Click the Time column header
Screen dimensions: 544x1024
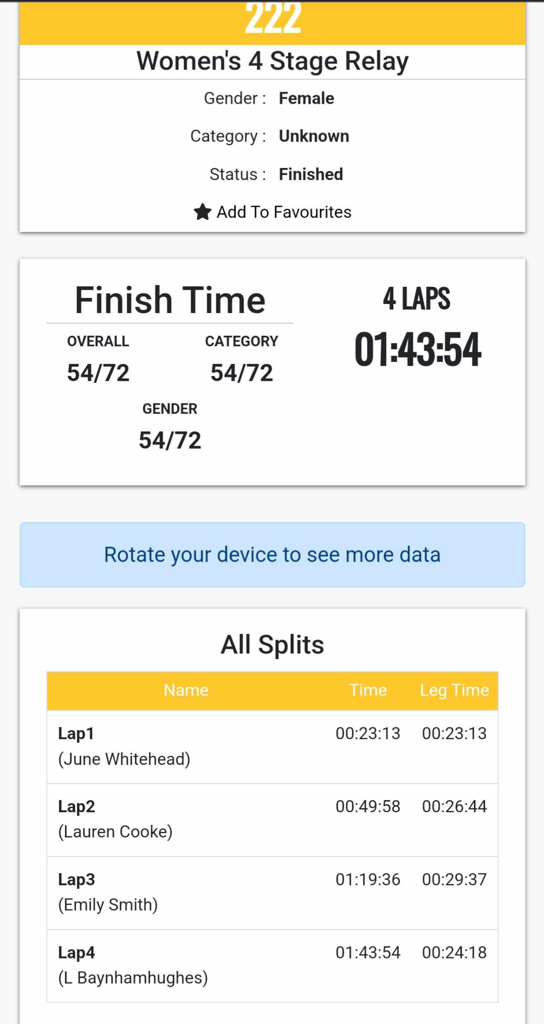click(x=368, y=690)
